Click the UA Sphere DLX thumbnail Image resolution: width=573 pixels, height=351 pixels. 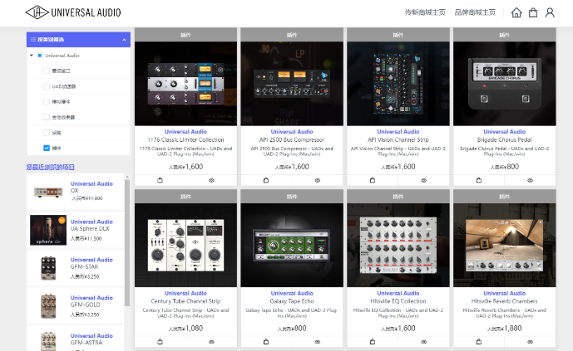coord(48,230)
